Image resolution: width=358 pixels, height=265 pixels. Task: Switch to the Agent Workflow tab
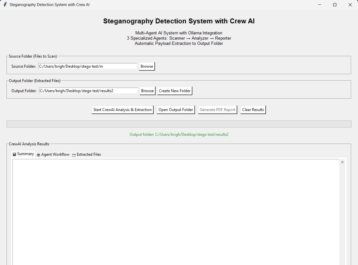tap(53, 154)
